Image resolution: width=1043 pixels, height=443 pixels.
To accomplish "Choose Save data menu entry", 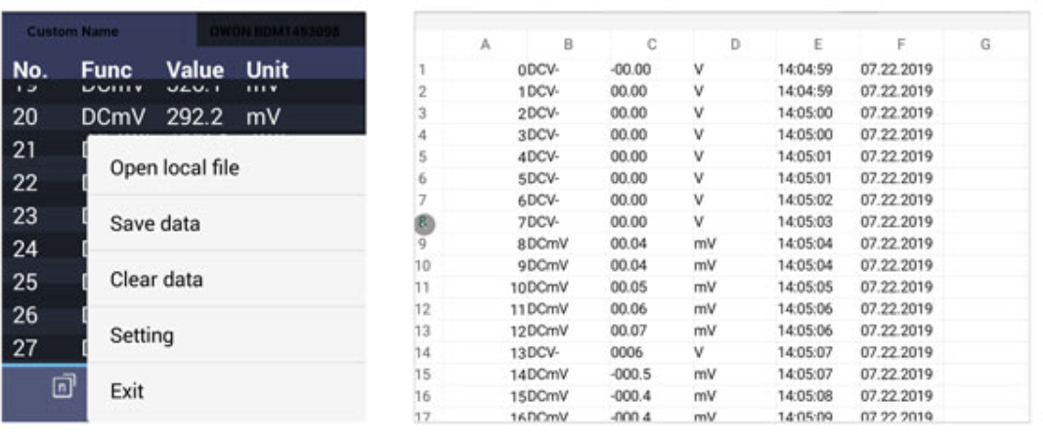I will (154, 224).
